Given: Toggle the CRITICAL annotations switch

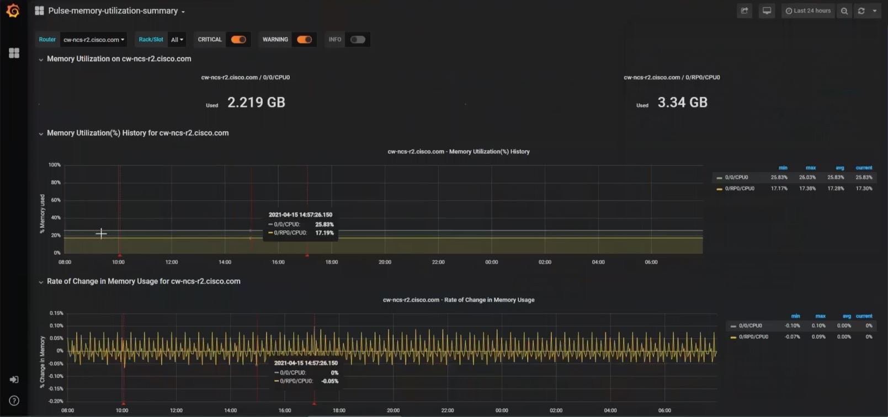Looking at the screenshot, I should [x=238, y=40].
